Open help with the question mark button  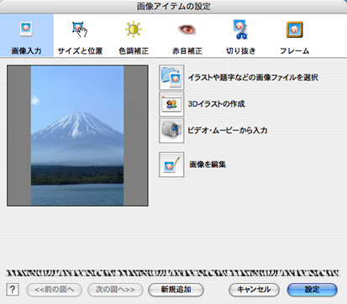[x=13, y=290]
